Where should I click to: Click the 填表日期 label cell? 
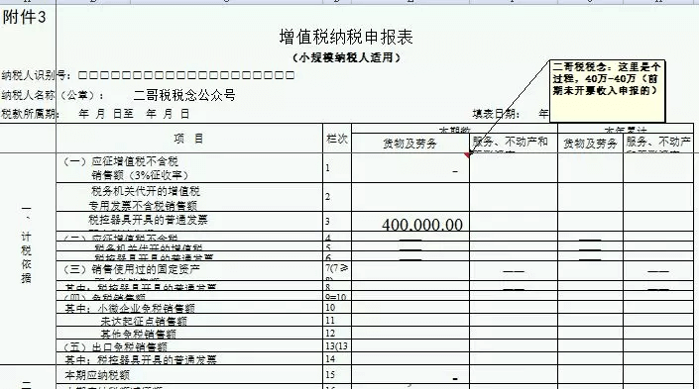496,114
